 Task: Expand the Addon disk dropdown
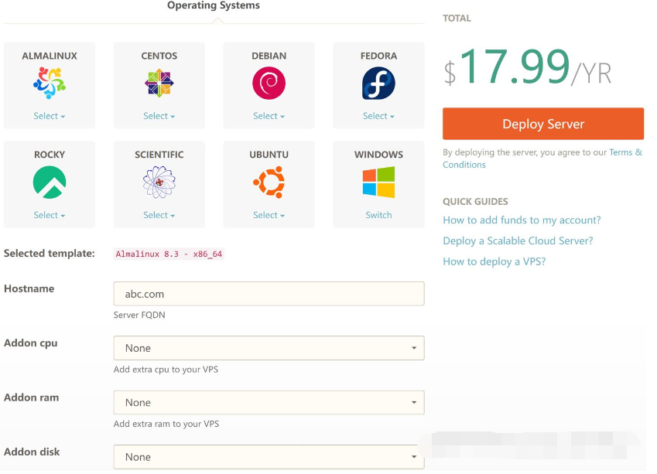269,456
